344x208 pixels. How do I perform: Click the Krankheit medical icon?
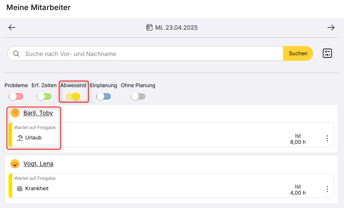[20, 189]
